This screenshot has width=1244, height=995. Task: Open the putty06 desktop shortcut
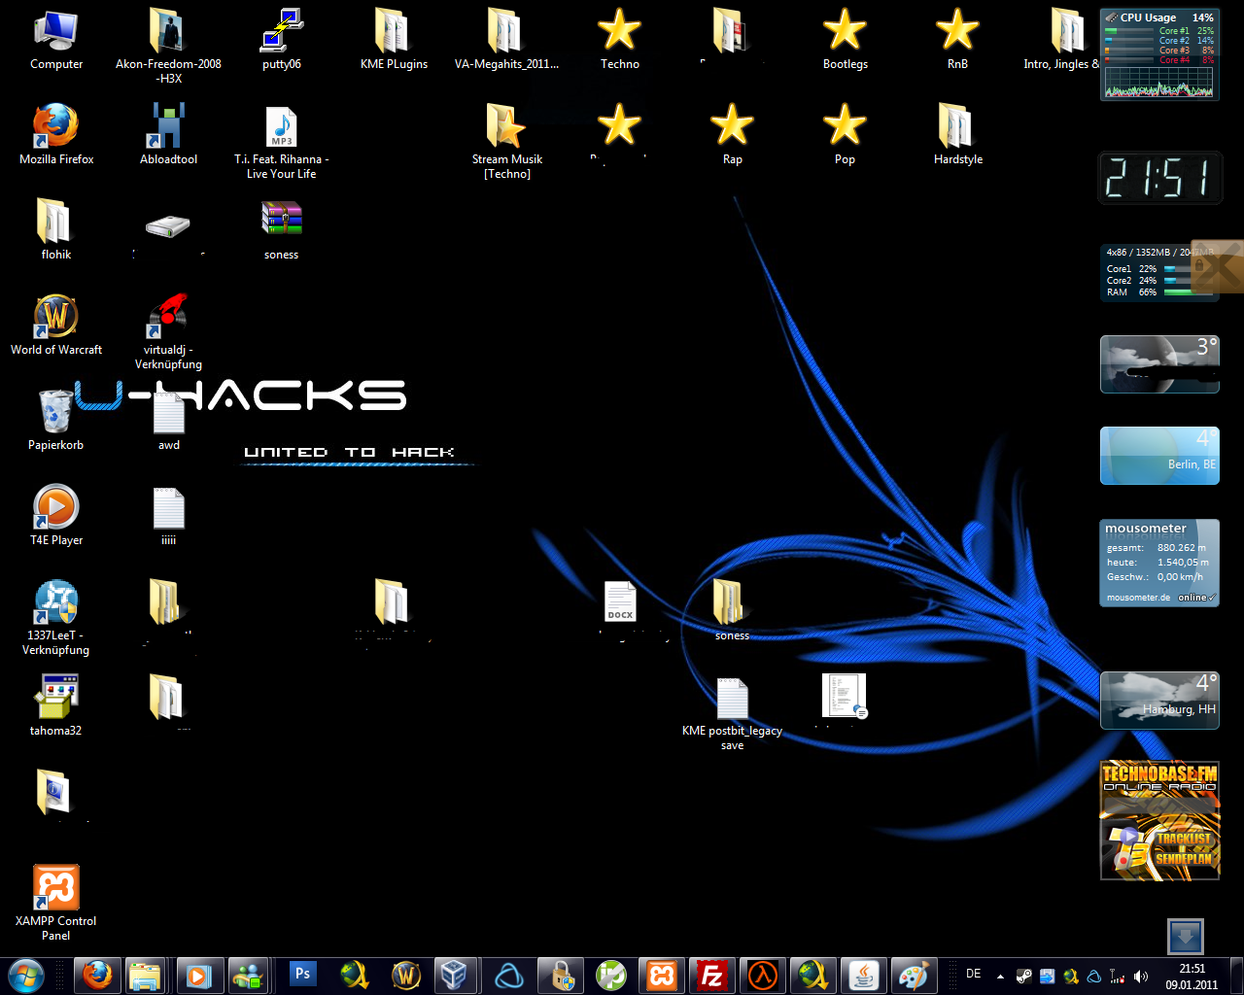click(x=281, y=31)
